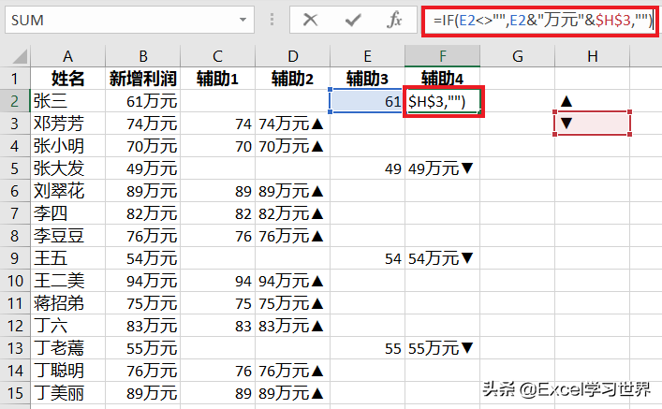
Task: Click cell containing 丁老蔫
Action: point(67,348)
